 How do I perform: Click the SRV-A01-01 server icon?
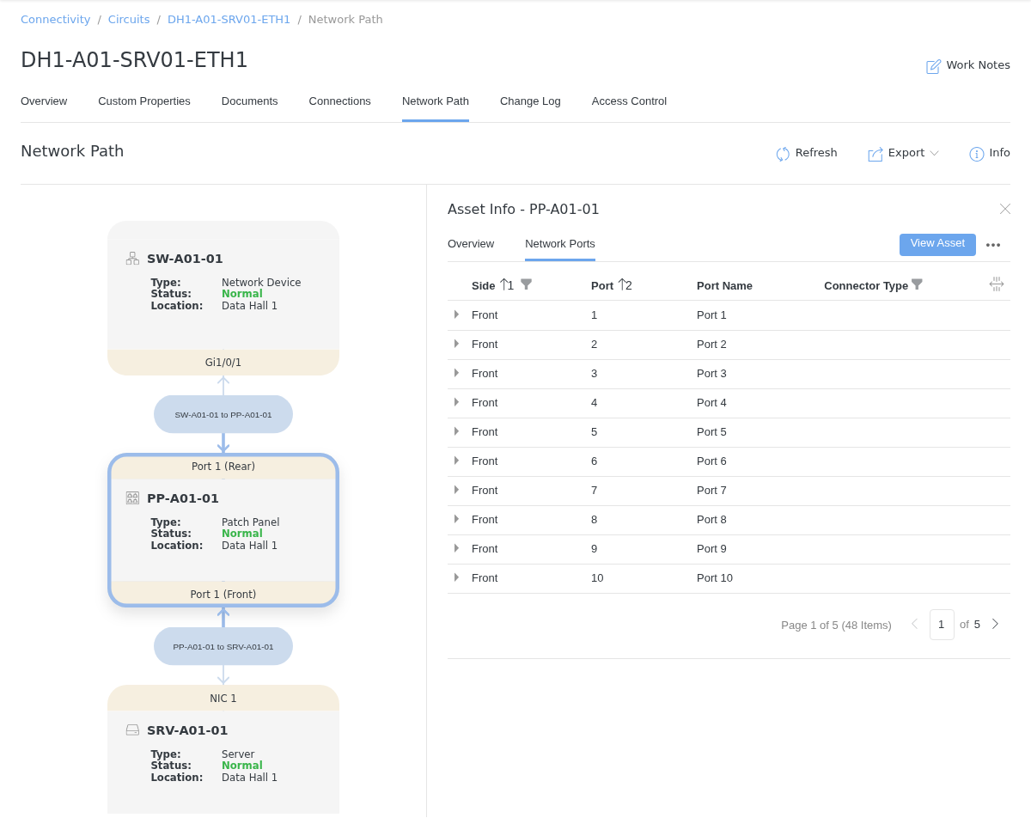132,730
